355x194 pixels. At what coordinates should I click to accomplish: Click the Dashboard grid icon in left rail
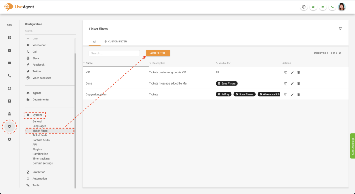point(10,38)
